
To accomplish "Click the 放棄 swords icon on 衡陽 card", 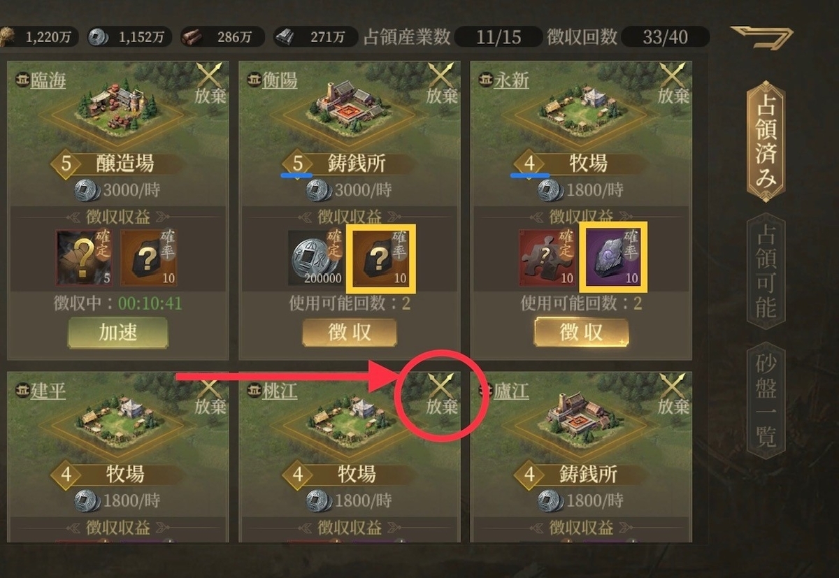I will [441, 84].
